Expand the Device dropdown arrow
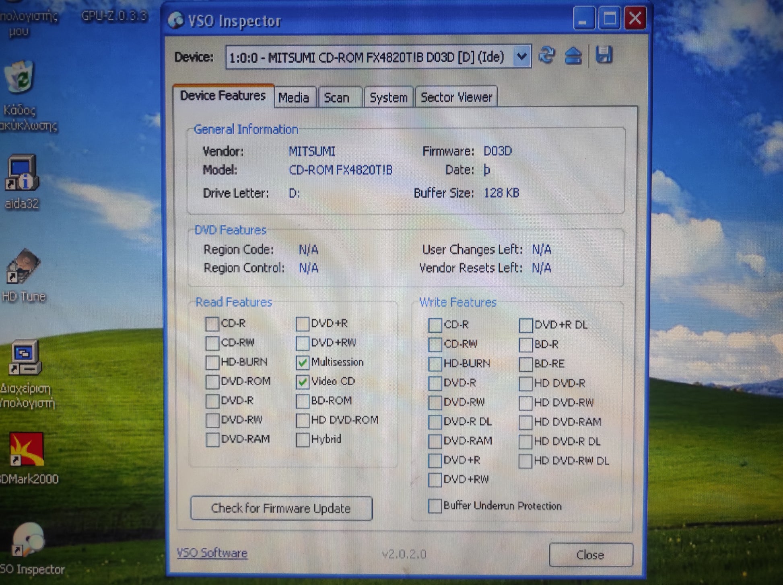The width and height of the screenshot is (783, 585). coord(521,57)
